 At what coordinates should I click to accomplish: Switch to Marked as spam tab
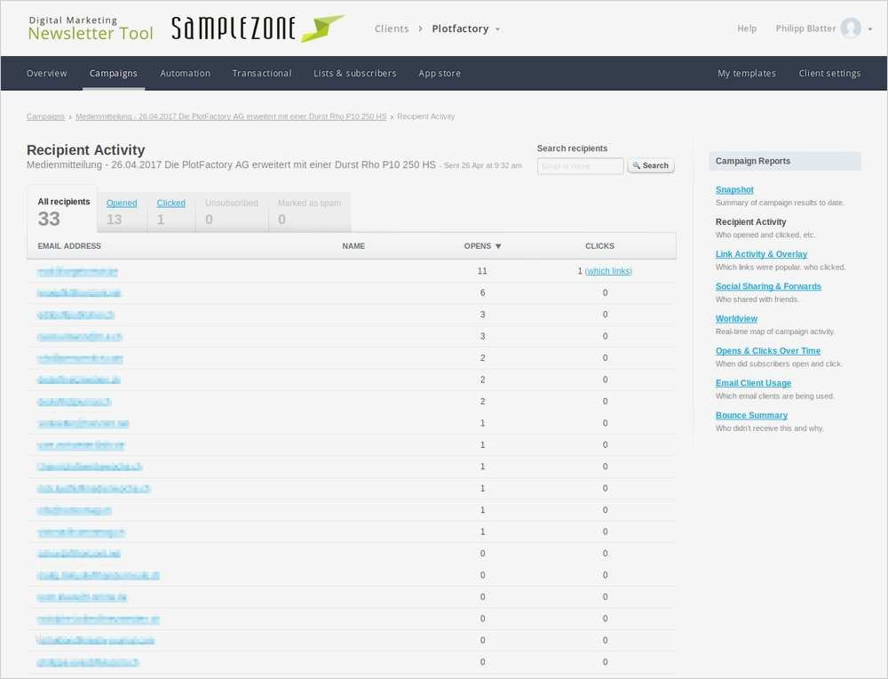click(309, 211)
